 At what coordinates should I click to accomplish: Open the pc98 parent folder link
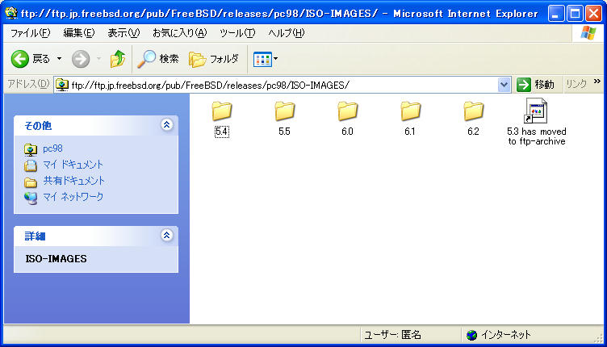[52, 148]
